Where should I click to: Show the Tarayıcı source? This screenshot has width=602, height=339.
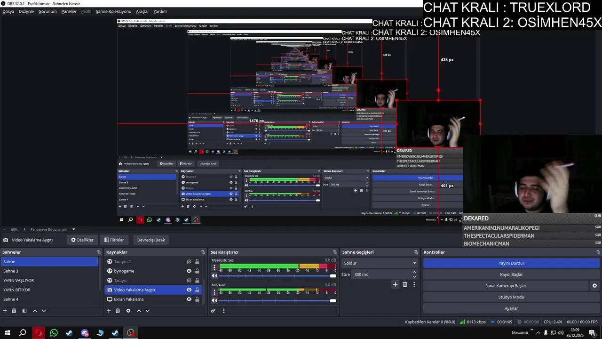(x=189, y=281)
